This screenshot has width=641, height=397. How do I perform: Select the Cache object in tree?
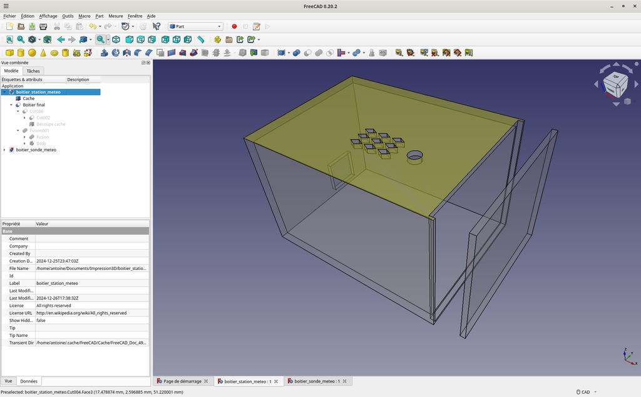pos(28,99)
